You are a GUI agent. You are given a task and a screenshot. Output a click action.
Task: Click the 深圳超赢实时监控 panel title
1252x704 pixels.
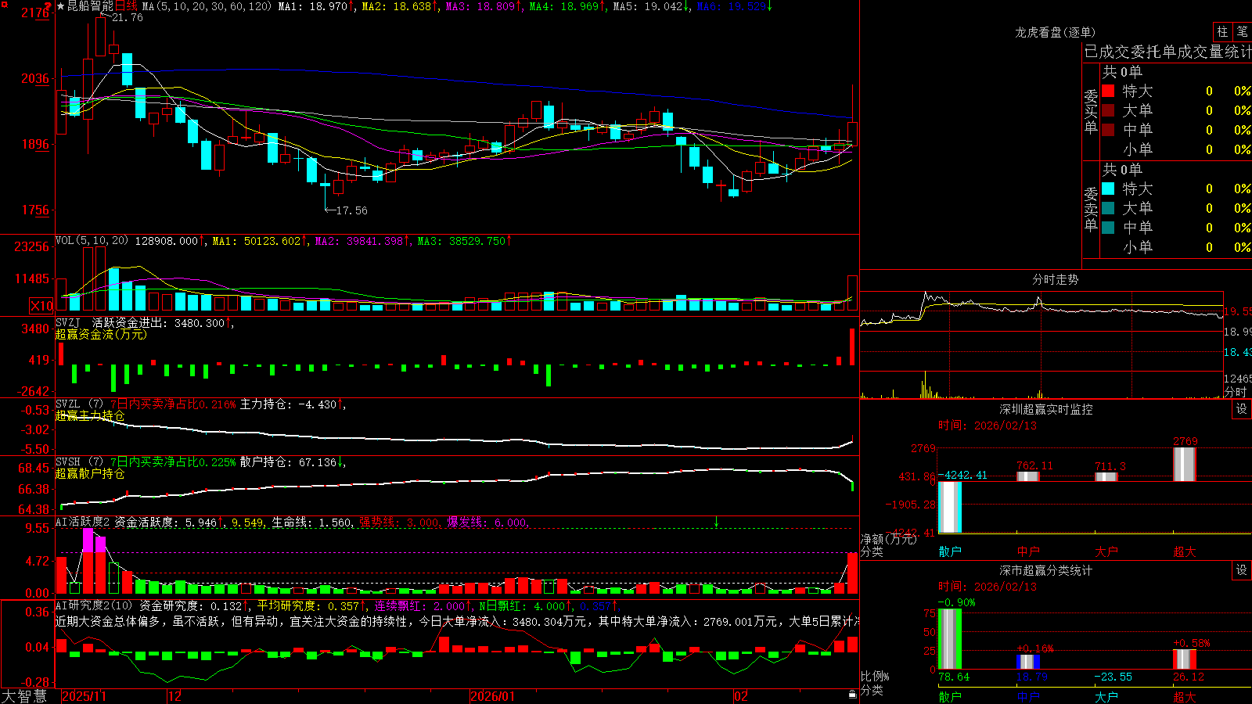pyautogui.click(x=1046, y=409)
